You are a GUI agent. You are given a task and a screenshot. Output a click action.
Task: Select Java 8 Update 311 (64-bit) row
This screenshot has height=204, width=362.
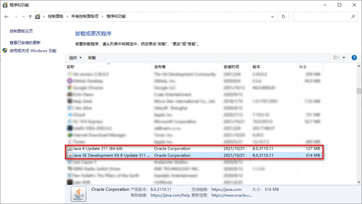point(194,149)
